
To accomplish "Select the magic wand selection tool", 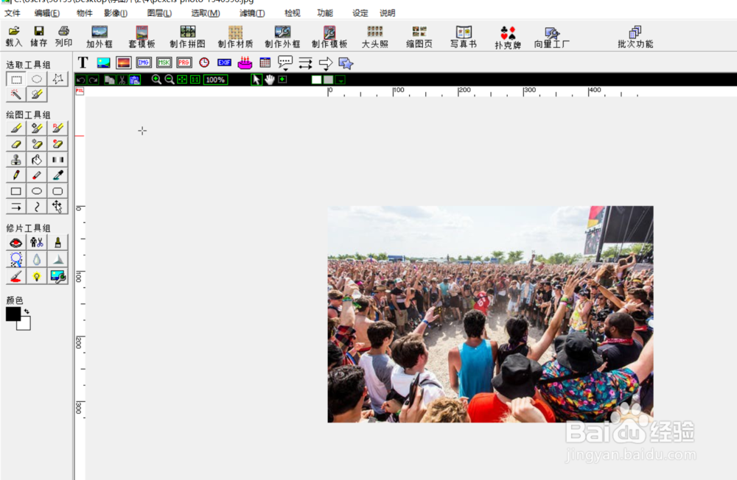I will [16, 94].
